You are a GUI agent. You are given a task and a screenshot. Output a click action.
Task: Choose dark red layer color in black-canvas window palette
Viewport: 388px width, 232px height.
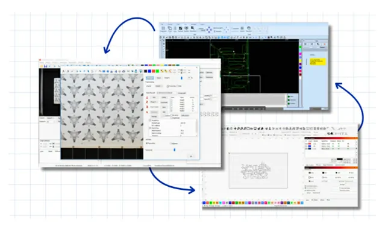(300, 75)
